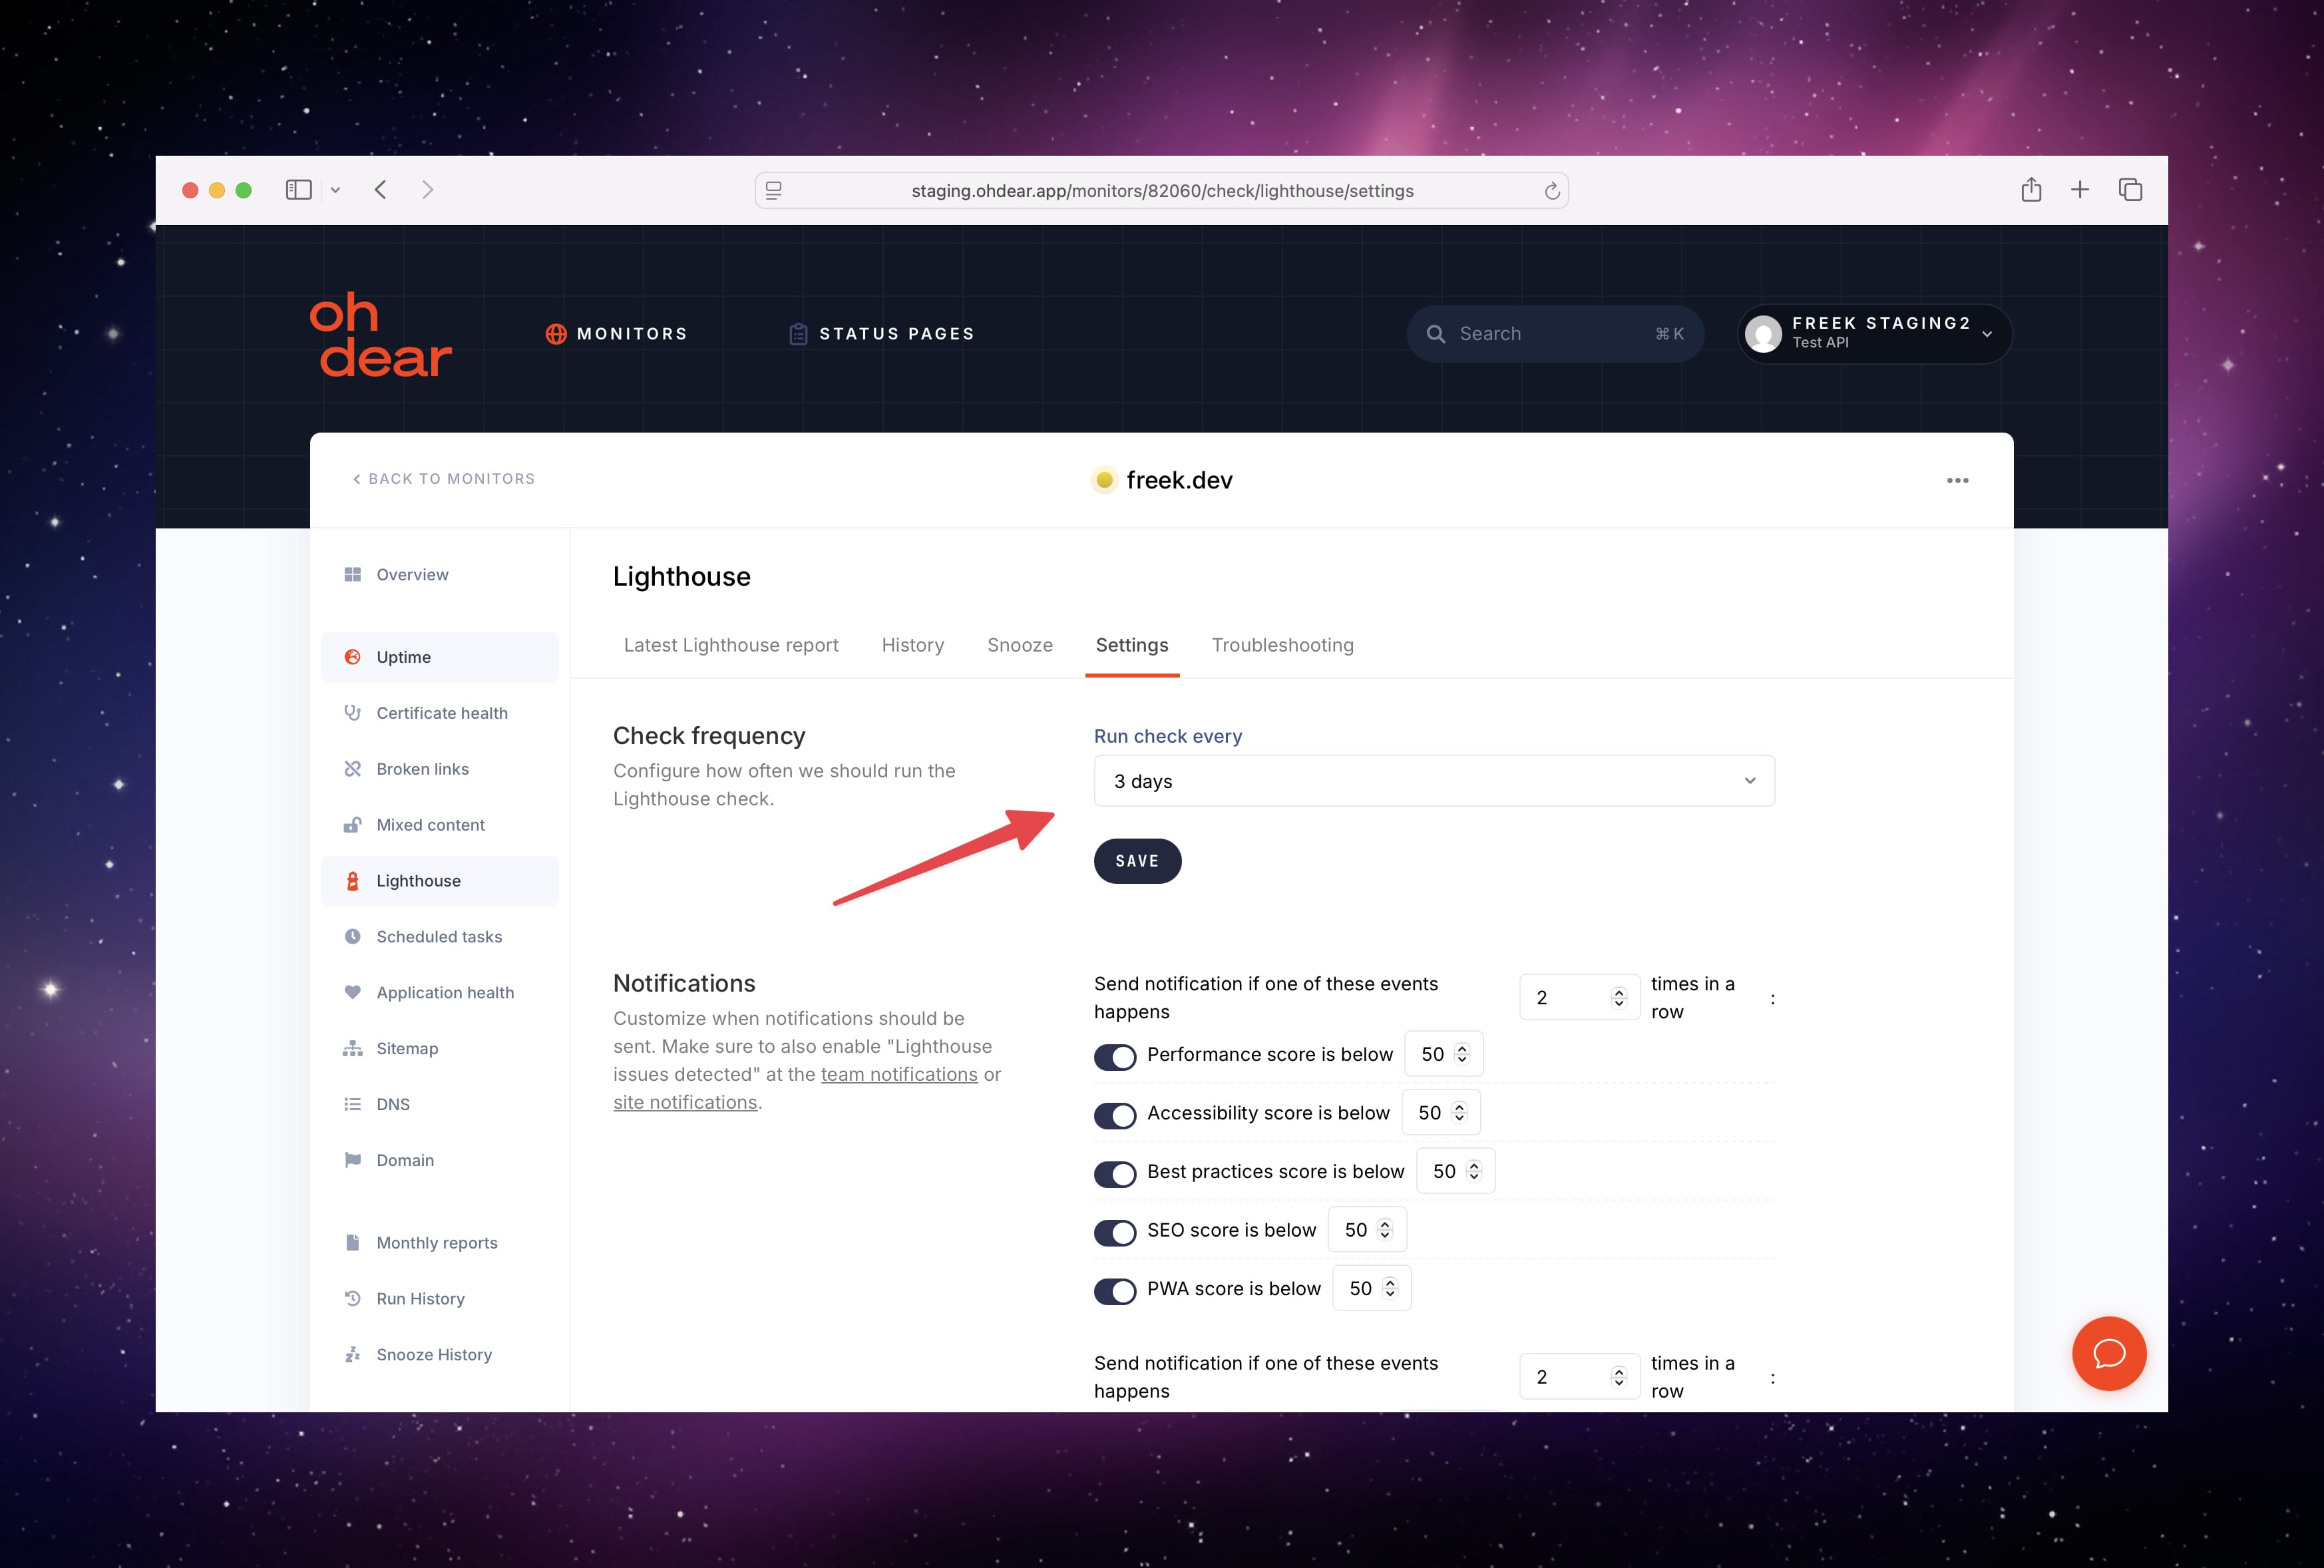Open the Run check every dropdown
Image resolution: width=2324 pixels, height=1568 pixels.
1434,781
